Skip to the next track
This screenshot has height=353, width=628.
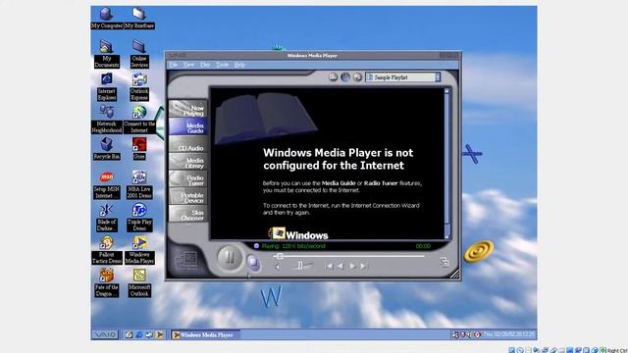[x=364, y=266]
